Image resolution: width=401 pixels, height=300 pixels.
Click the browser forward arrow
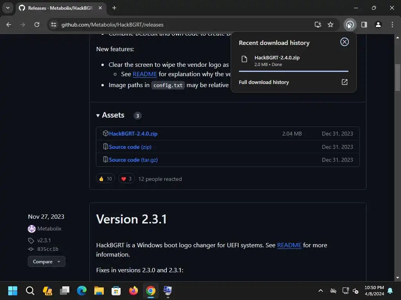23,25
